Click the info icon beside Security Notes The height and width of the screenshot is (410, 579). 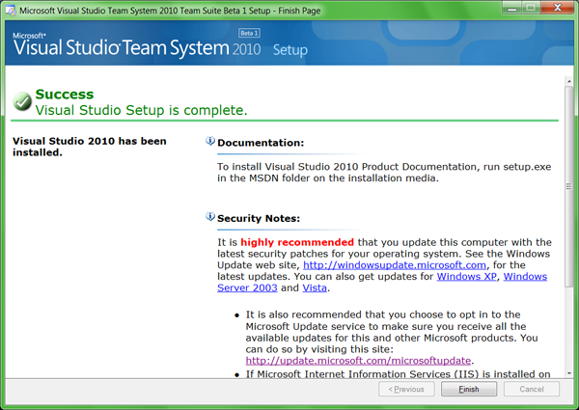(210, 217)
